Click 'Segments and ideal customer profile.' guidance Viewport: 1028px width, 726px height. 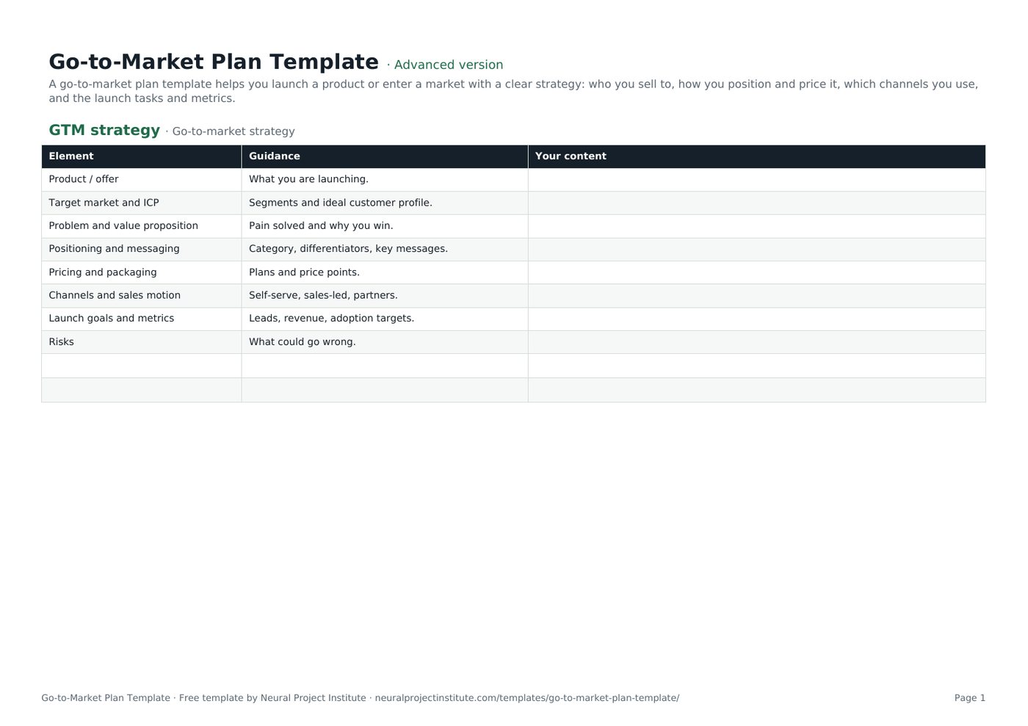pyautogui.click(x=341, y=203)
